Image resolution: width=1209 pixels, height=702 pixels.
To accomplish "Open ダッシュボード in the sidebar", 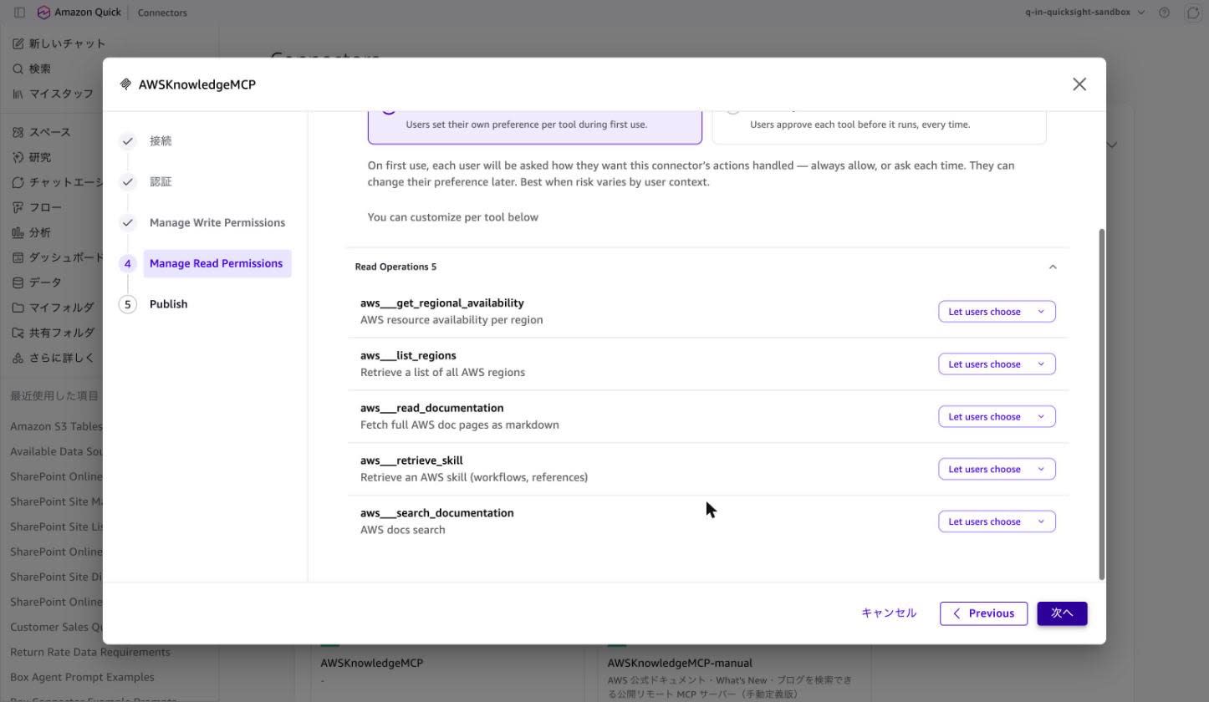I will click(57, 257).
